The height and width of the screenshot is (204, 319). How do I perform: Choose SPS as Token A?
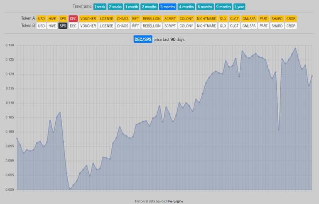point(63,19)
